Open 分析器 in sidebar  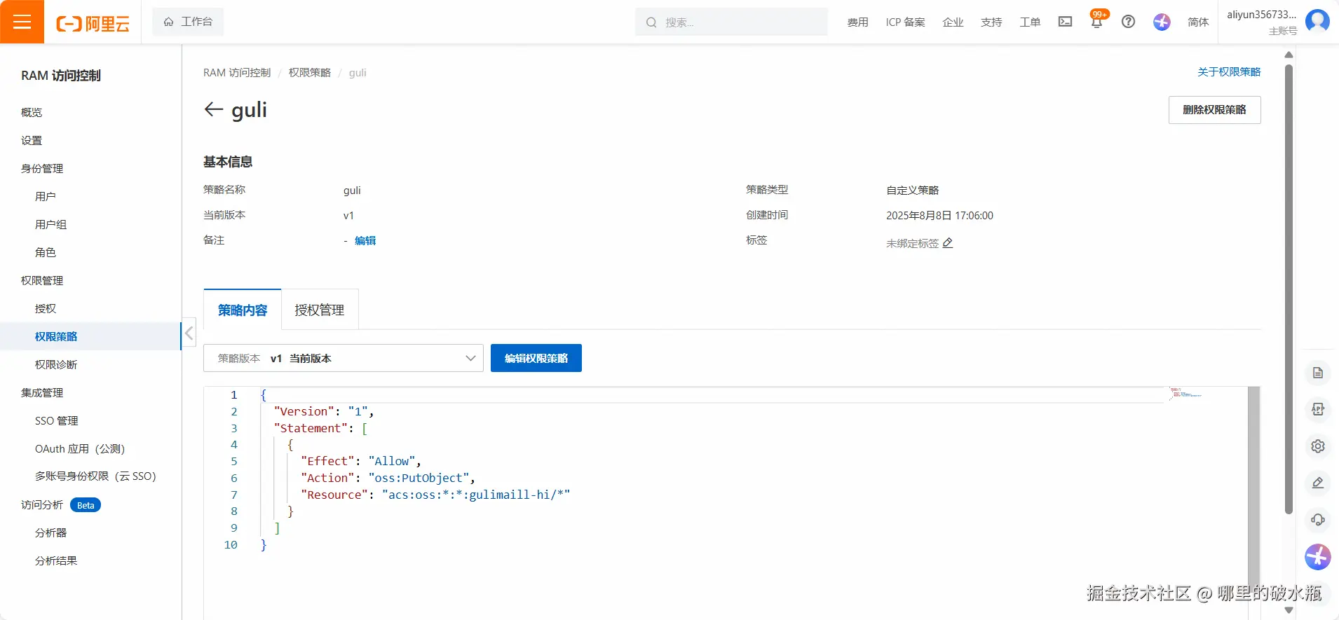pos(50,532)
